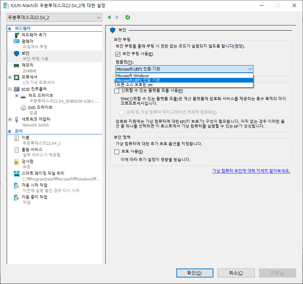The image size is (303, 284).
Task: Collapse the 관리 section chevron
Action: (x=9, y=132)
